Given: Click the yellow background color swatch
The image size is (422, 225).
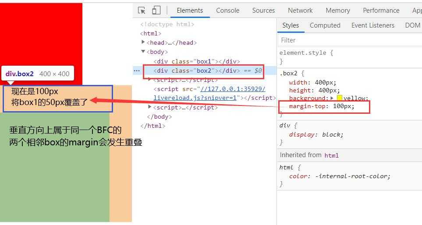Looking at the screenshot, I should pyautogui.click(x=339, y=98).
